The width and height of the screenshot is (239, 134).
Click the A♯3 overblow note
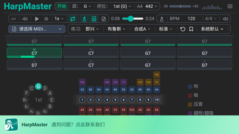(82, 82)
